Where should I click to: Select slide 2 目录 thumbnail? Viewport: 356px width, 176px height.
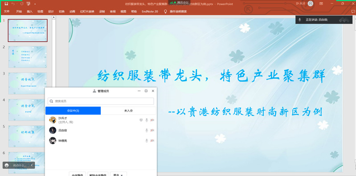click(x=28, y=57)
